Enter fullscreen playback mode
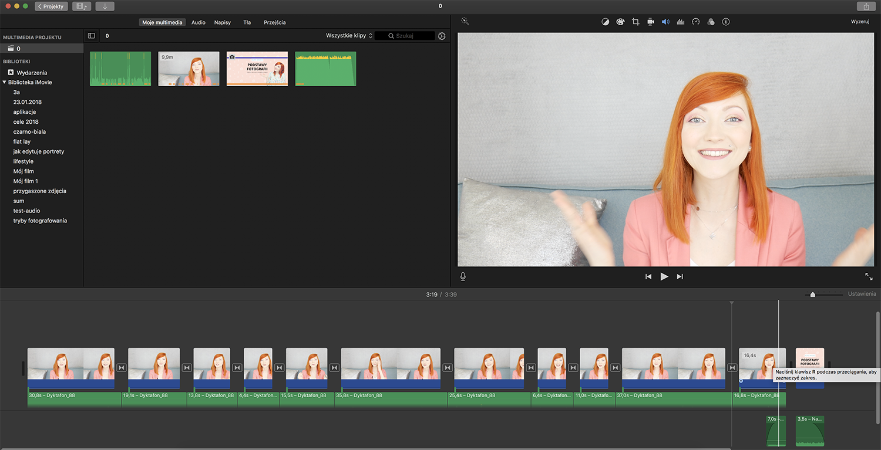Image resolution: width=881 pixels, height=450 pixels. click(x=869, y=276)
